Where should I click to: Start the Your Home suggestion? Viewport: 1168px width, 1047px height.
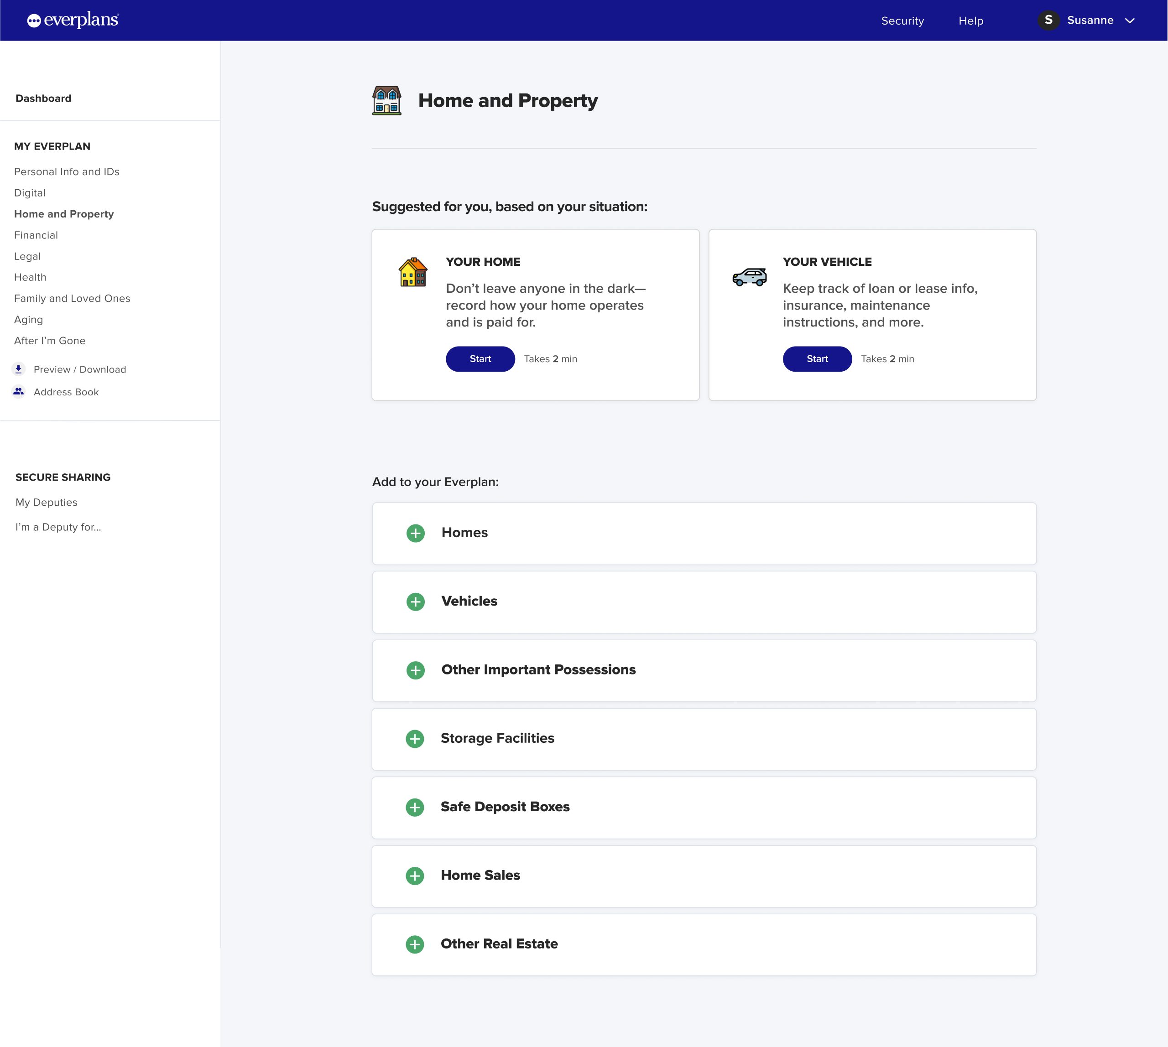coord(480,359)
